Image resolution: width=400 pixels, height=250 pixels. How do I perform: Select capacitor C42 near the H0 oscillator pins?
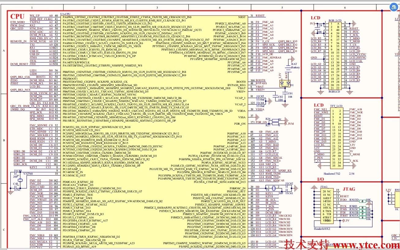coord(287,185)
